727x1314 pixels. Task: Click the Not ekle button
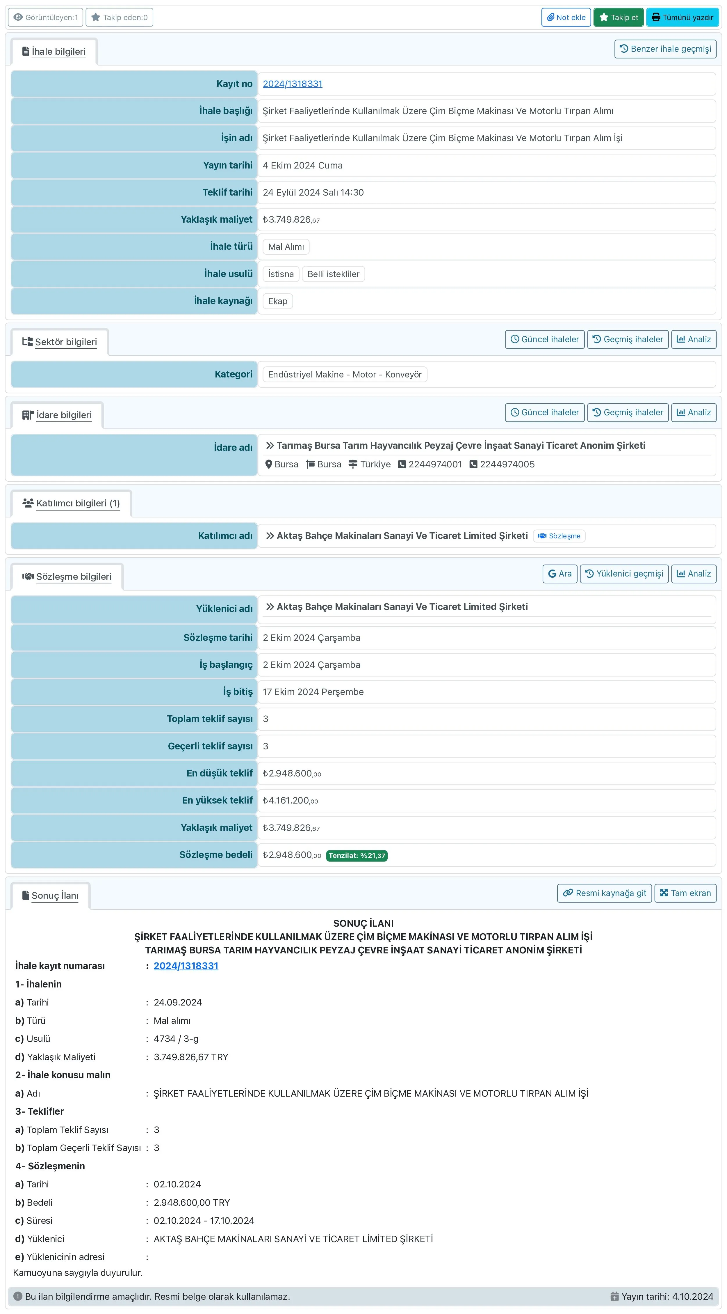click(566, 17)
